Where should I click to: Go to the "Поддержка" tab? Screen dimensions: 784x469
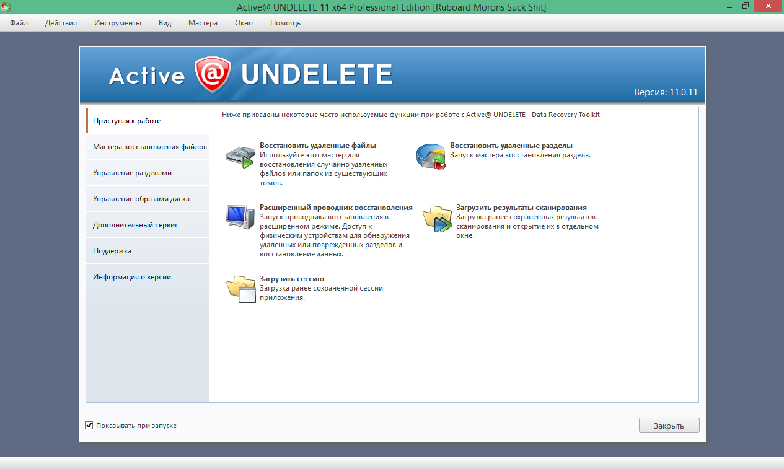pyautogui.click(x=148, y=250)
